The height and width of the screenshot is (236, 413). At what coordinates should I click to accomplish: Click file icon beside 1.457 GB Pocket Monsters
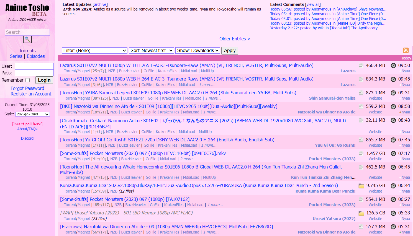(361, 154)
